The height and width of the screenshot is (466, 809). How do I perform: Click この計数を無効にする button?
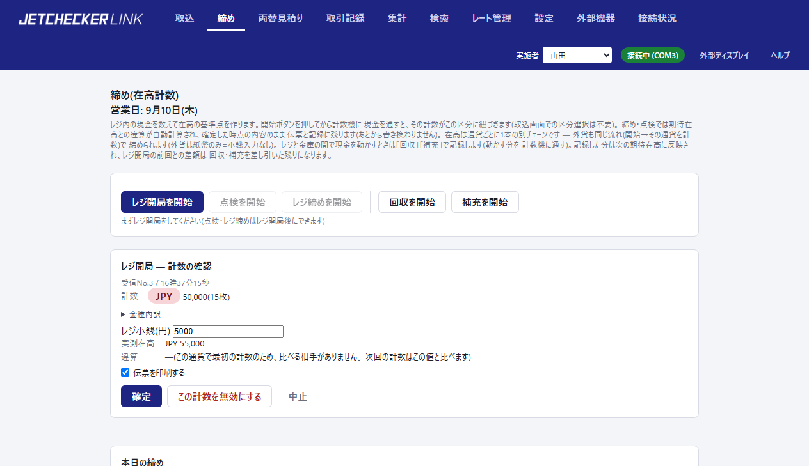[220, 396]
